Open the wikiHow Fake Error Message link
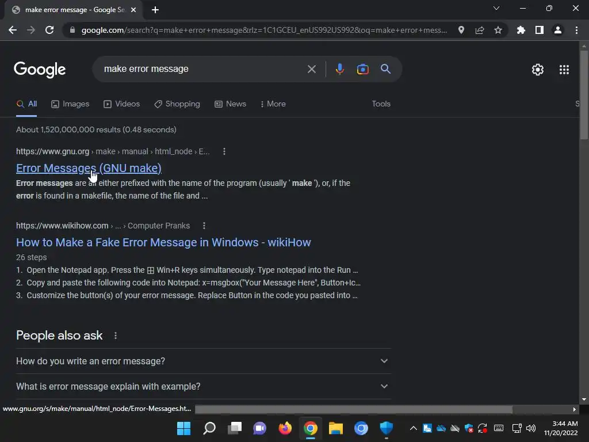Viewport: 589px width, 442px height. pos(163,242)
